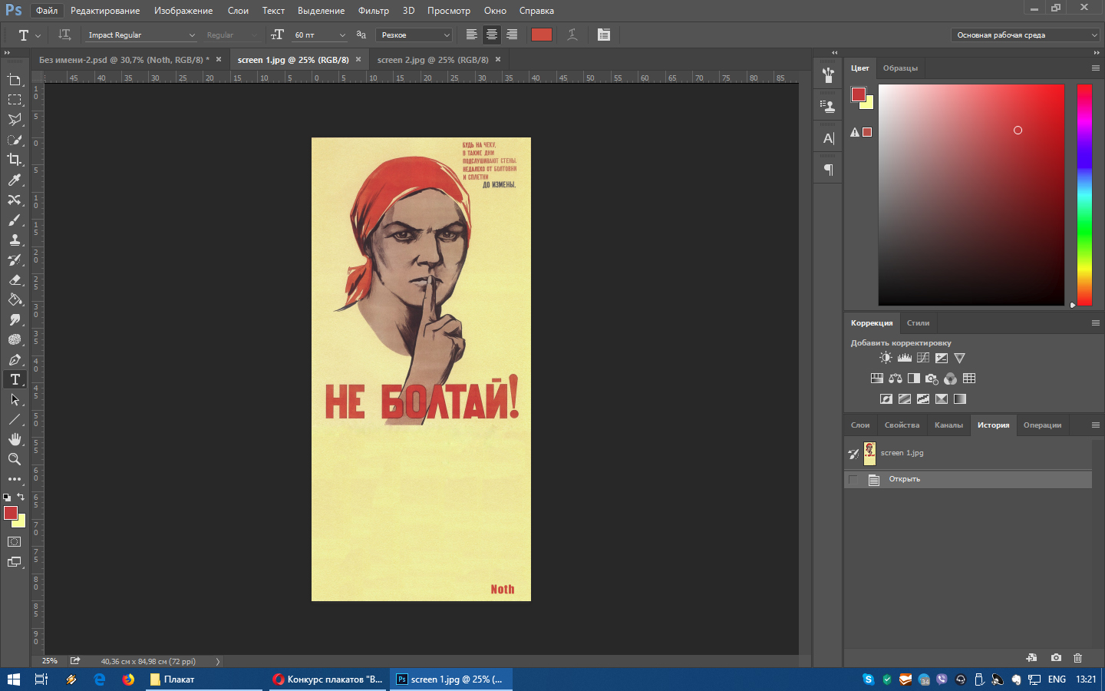Select the Clone Stamp tool
Screen dimensions: 1105x691
click(15, 240)
